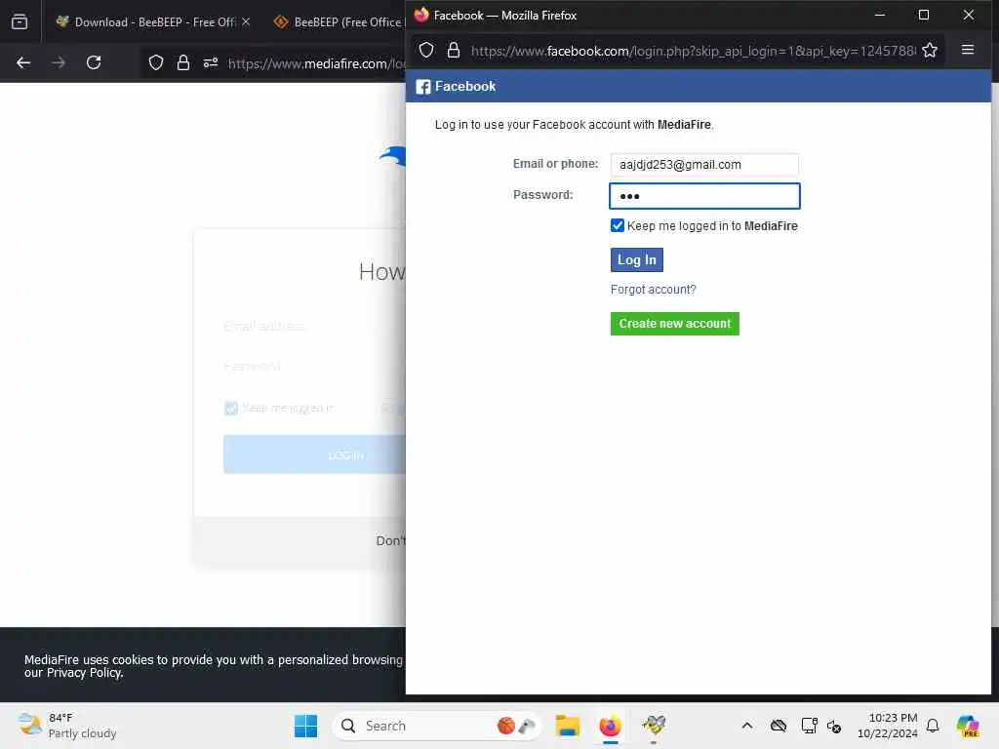This screenshot has height=749, width=999.
Task: Click MediaFire's faded LOG IN button
Action: (x=315, y=454)
